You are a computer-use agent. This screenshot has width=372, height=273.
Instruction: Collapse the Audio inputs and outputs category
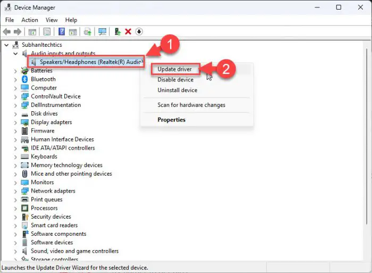click(15, 54)
